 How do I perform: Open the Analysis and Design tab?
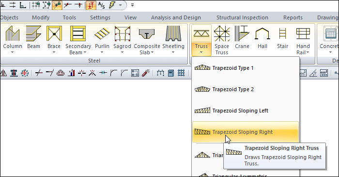pyautogui.click(x=176, y=17)
